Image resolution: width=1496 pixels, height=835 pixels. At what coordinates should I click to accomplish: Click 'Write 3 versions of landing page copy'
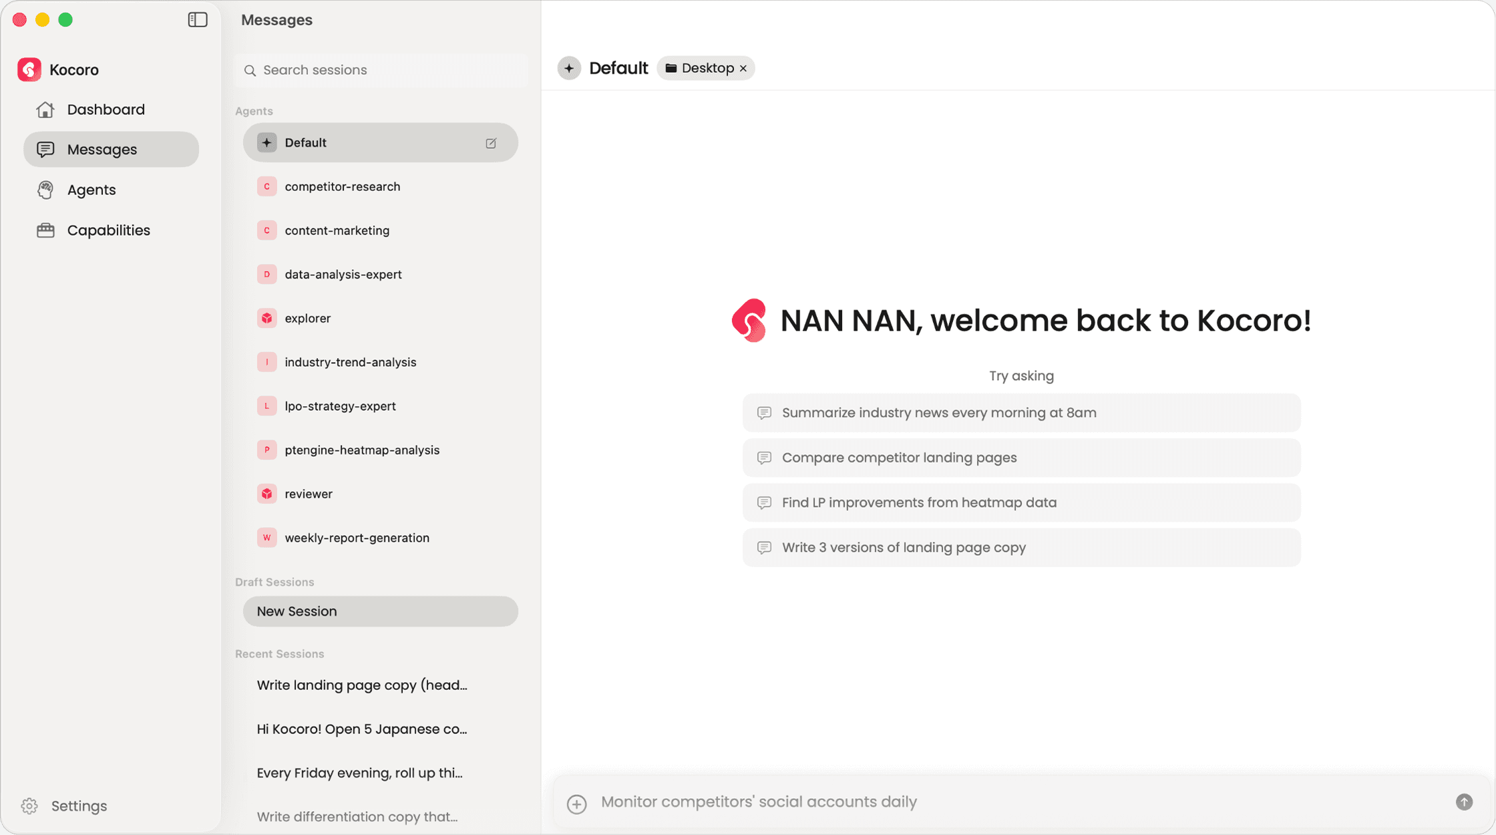1021,548
